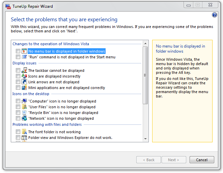Screen dimensions: 223x173
Task: Click the vertical scrollbar thumb
Action: 145,75
